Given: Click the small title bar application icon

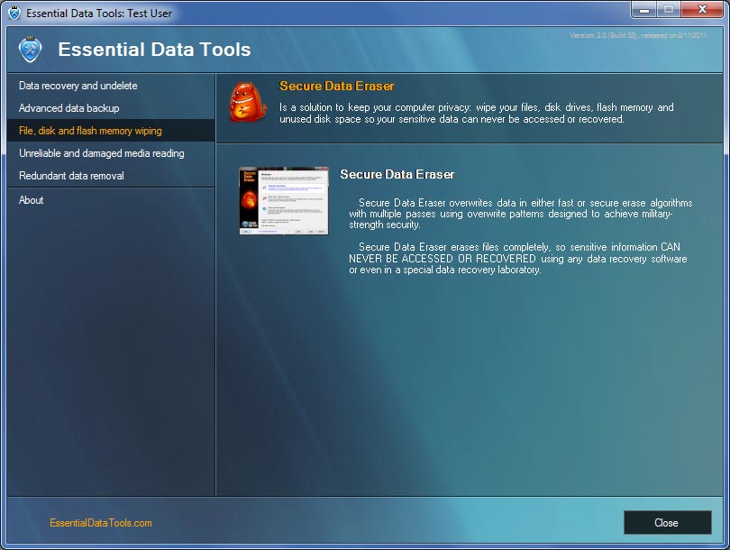Looking at the screenshot, I should pos(14,13).
